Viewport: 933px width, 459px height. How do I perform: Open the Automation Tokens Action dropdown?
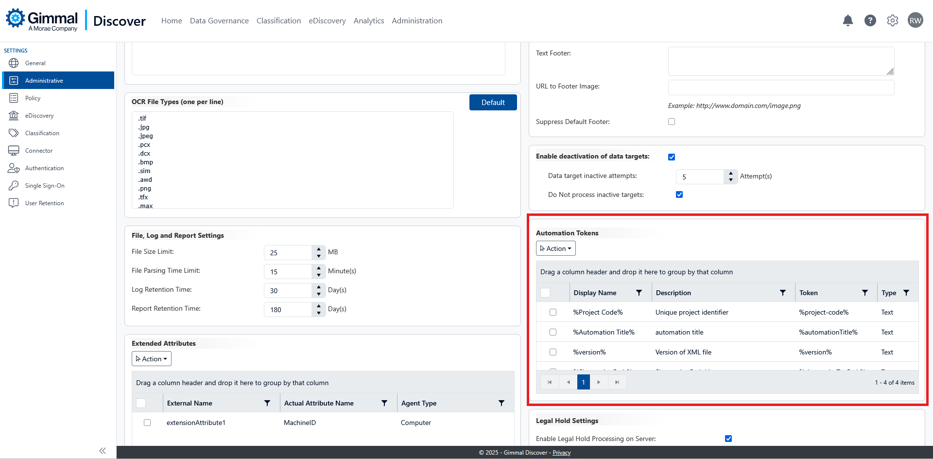555,248
